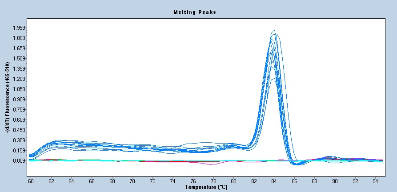Image resolution: width=397 pixels, height=192 pixels.
Task: Click the blue curves' broad hump near 63 °C
Action: (61, 142)
